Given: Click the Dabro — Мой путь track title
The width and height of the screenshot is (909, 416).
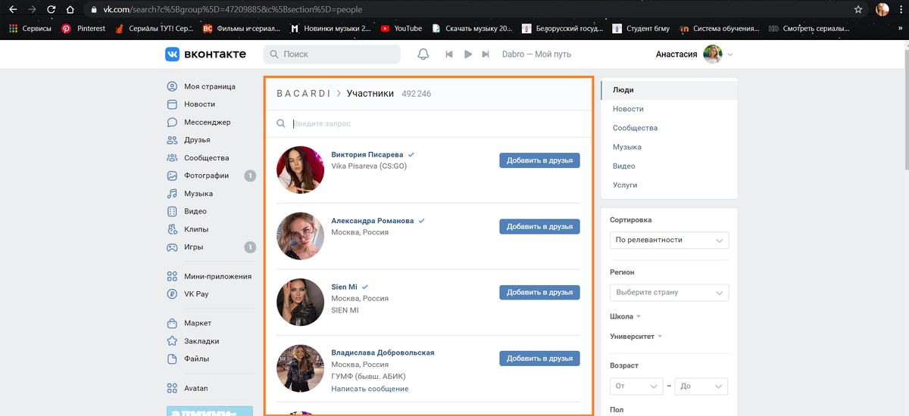Looking at the screenshot, I should click(x=536, y=54).
